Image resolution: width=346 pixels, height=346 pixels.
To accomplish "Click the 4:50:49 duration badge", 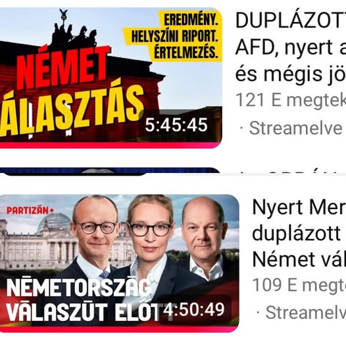I will pos(194,310).
